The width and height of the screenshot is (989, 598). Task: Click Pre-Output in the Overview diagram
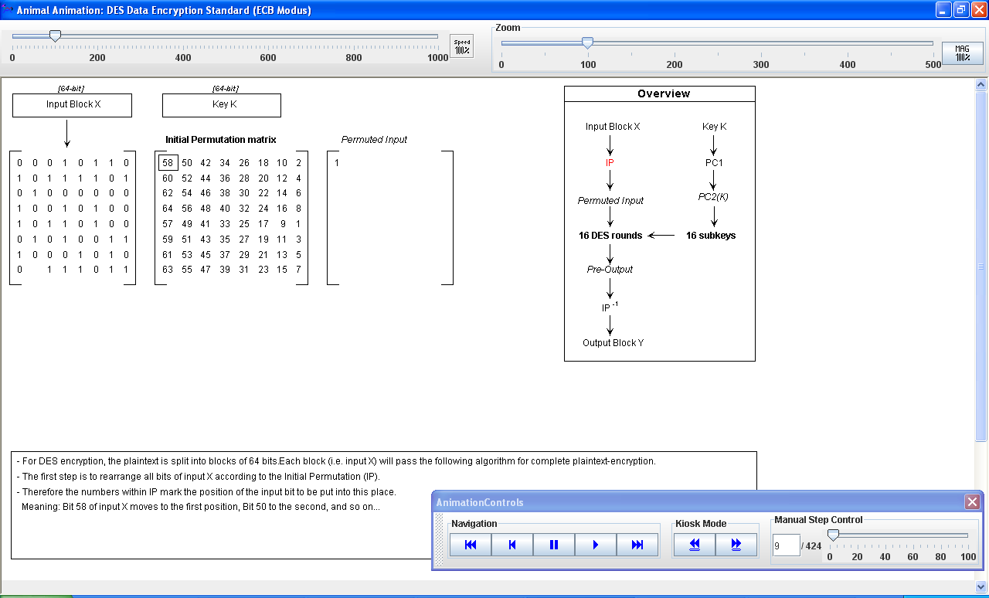point(610,270)
